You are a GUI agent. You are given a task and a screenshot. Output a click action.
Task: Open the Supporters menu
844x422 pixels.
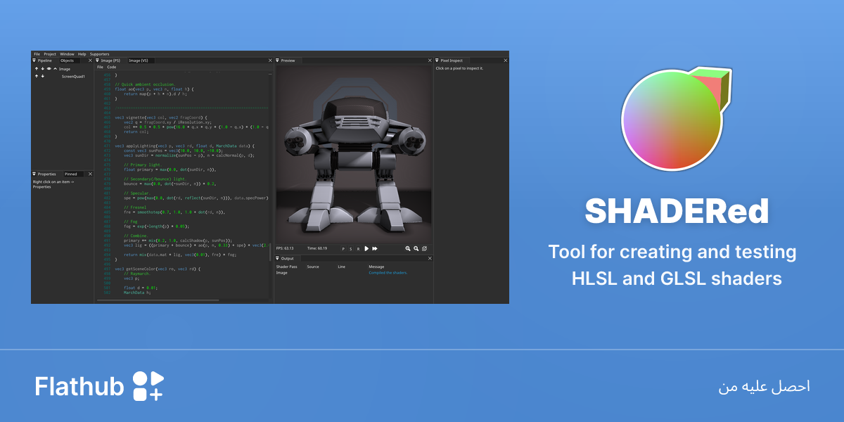(x=100, y=53)
